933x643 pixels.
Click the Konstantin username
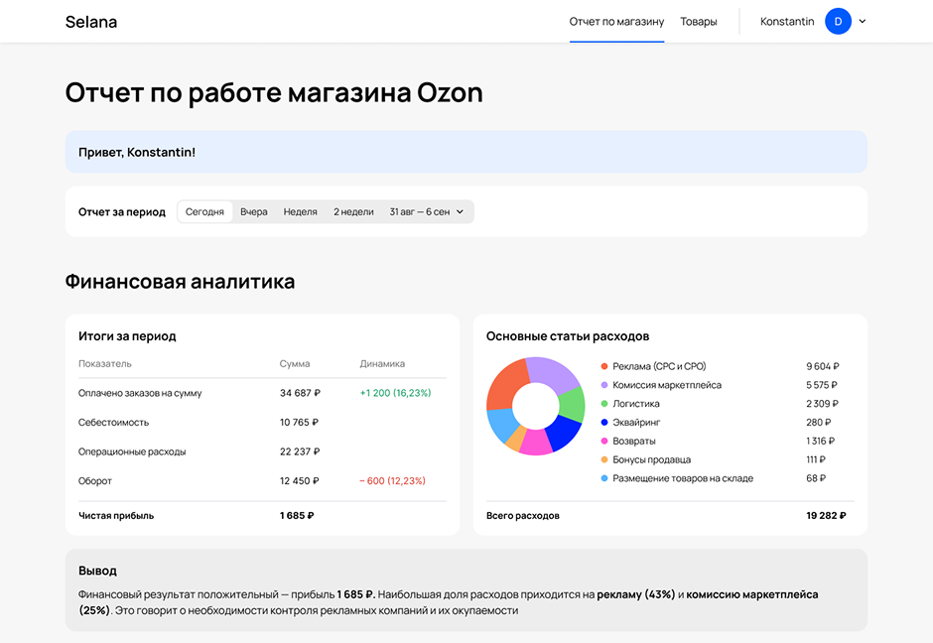[786, 20]
